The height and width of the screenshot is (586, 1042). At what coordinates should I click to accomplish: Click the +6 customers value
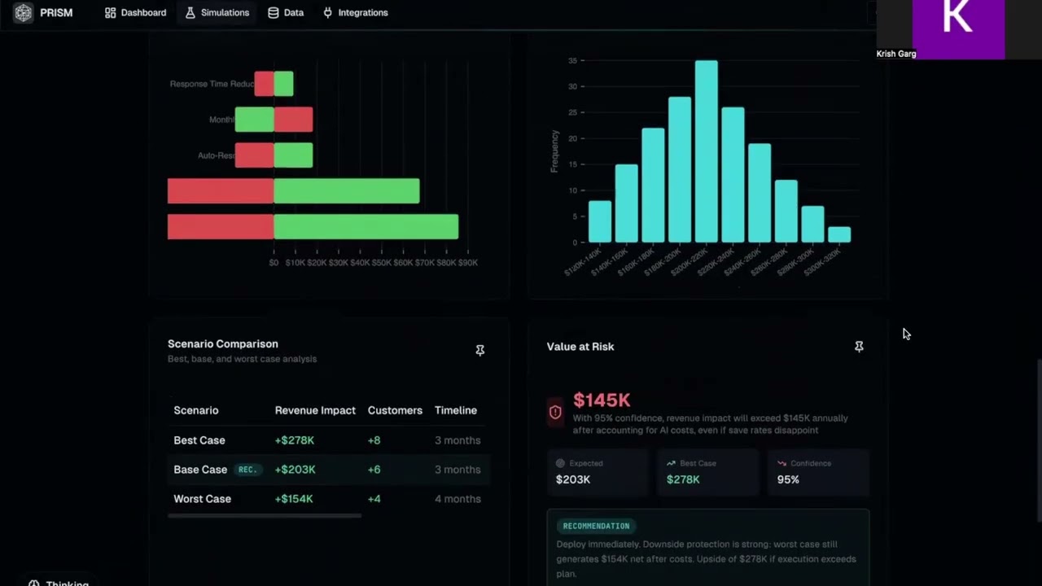point(374,470)
